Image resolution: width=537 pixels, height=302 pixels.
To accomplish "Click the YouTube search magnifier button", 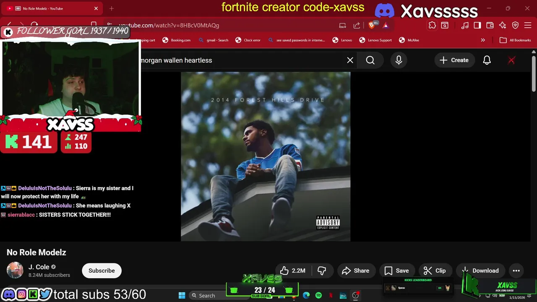I will (x=370, y=60).
